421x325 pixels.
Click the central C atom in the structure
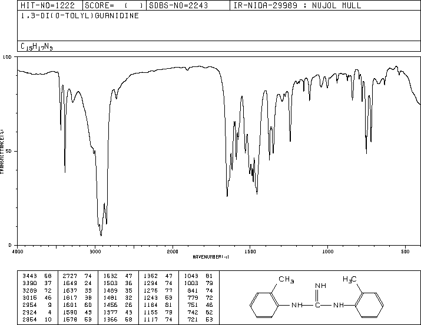click(317, 305)
